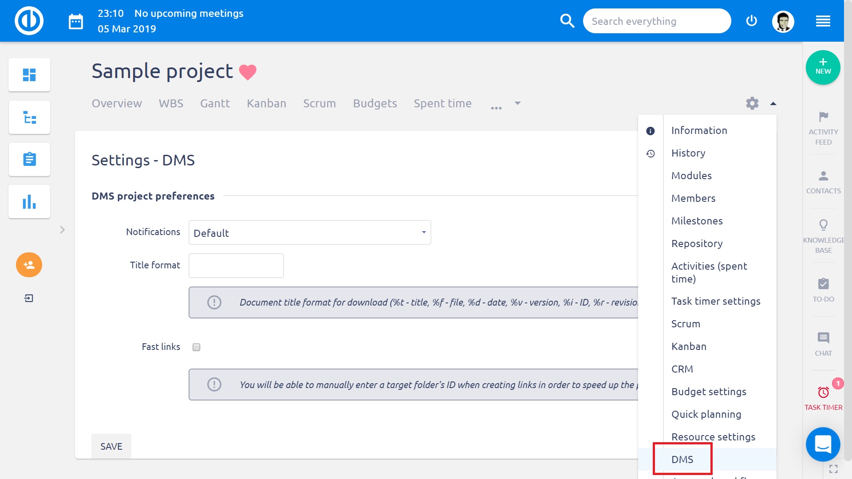Enable the Fast links checkbox
Image resolution: width=852 pixels, height=479 pixels.
[x=196, y=347]
